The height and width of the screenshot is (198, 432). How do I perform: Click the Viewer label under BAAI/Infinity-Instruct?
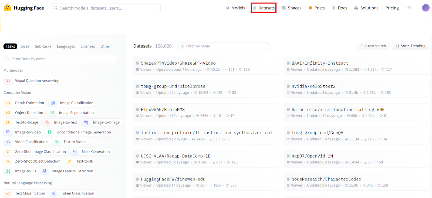(x=296, y=69)
